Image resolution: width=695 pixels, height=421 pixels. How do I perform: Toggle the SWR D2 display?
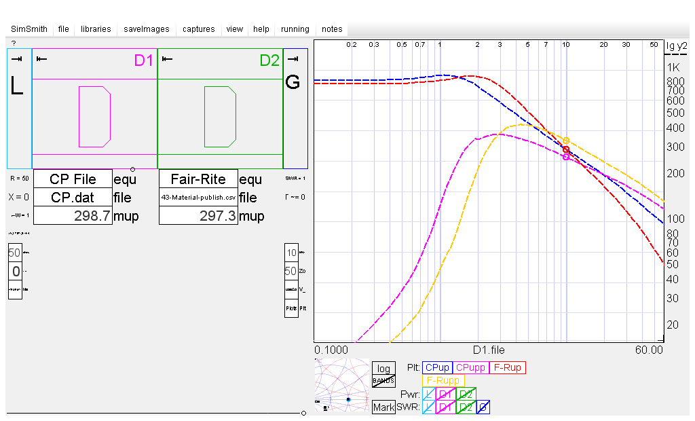point(466,407)
